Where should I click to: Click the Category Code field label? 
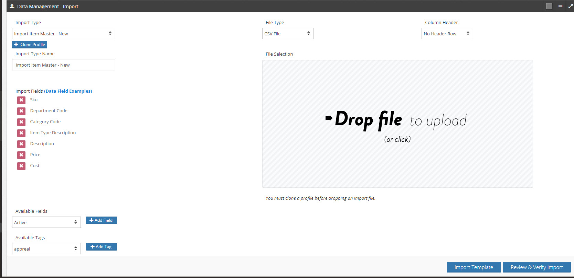45,122
